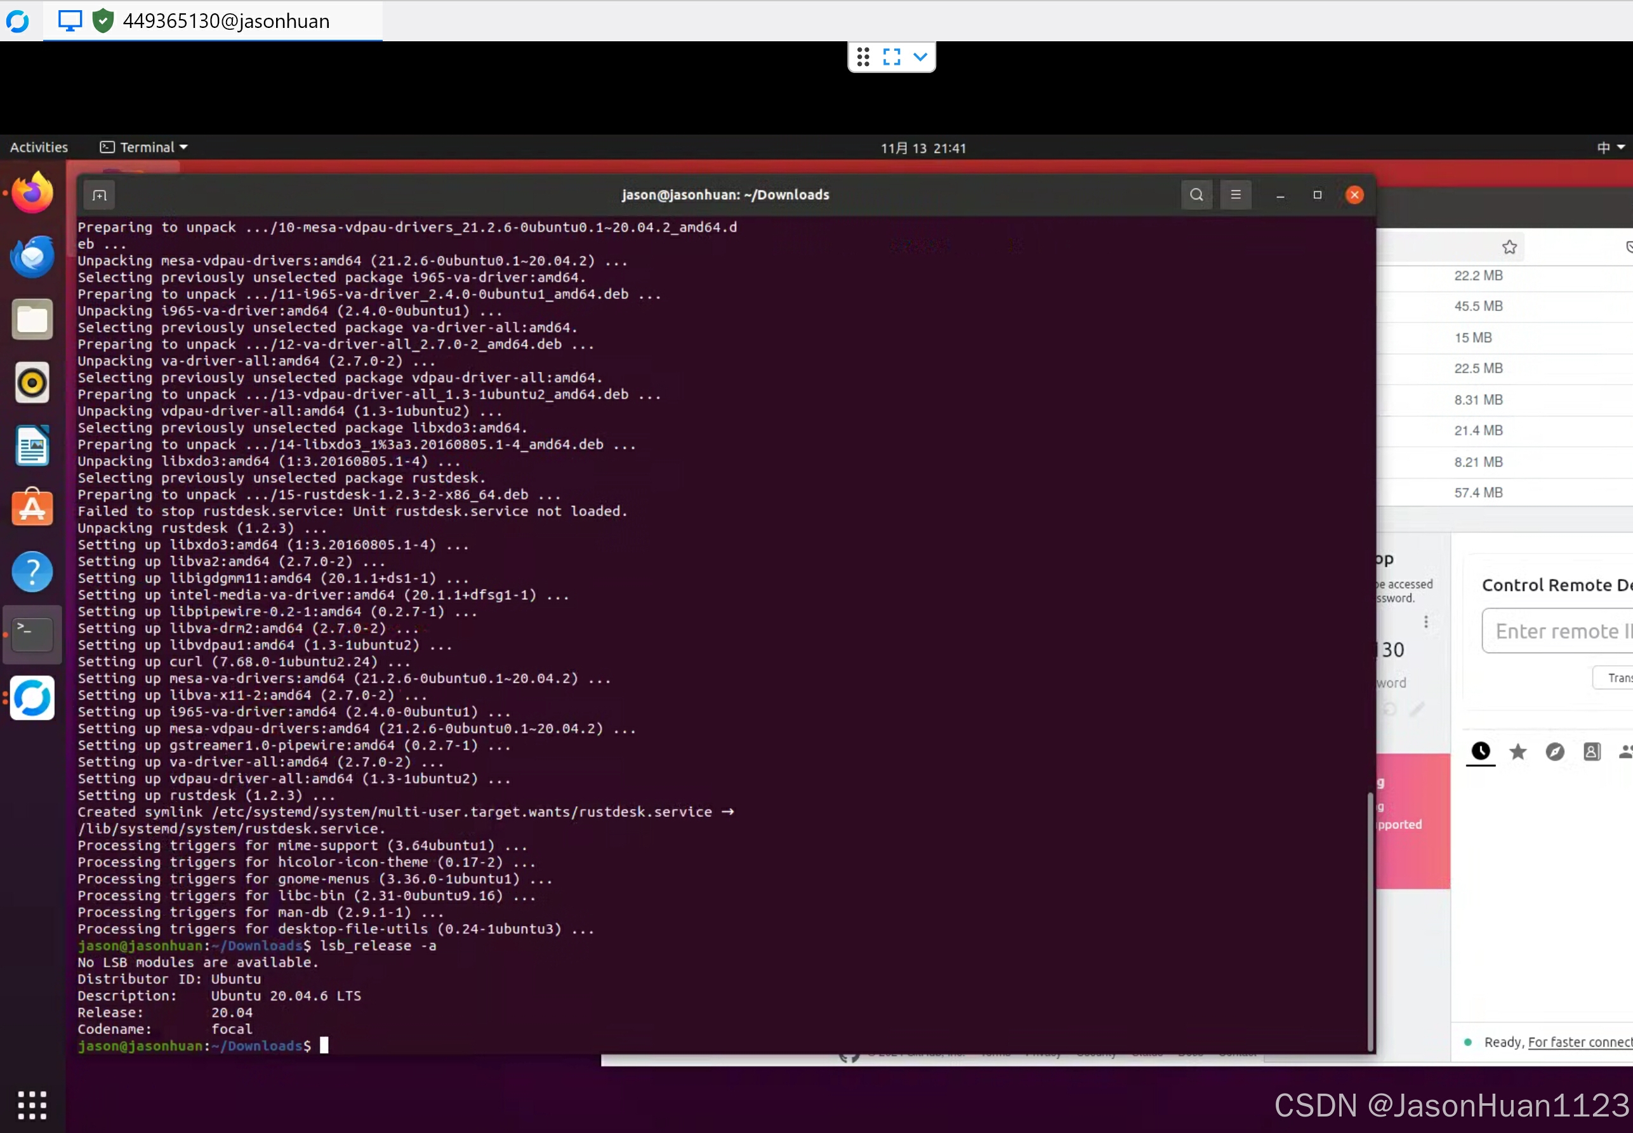Select the Recent sessions clock tab in RustDesk

point(1481,751)
